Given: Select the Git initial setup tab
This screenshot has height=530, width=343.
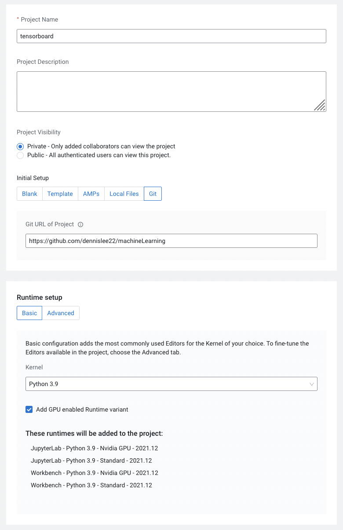Looking at the screenshot, I should tap(153, 194).
